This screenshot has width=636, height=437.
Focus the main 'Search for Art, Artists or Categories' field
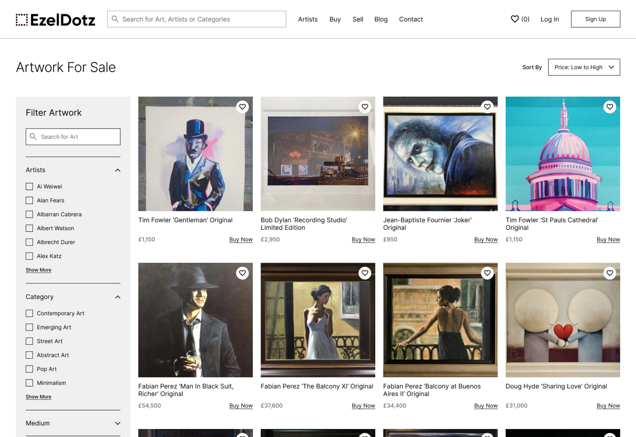coord(197,19)
